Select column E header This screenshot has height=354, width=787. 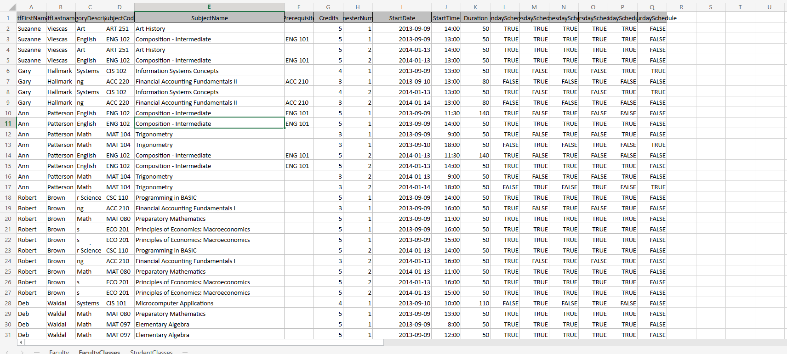coord(209,7)
